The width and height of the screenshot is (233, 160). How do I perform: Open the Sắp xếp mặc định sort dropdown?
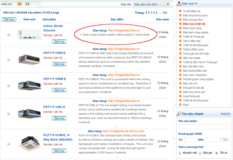[x=152, y=4]
